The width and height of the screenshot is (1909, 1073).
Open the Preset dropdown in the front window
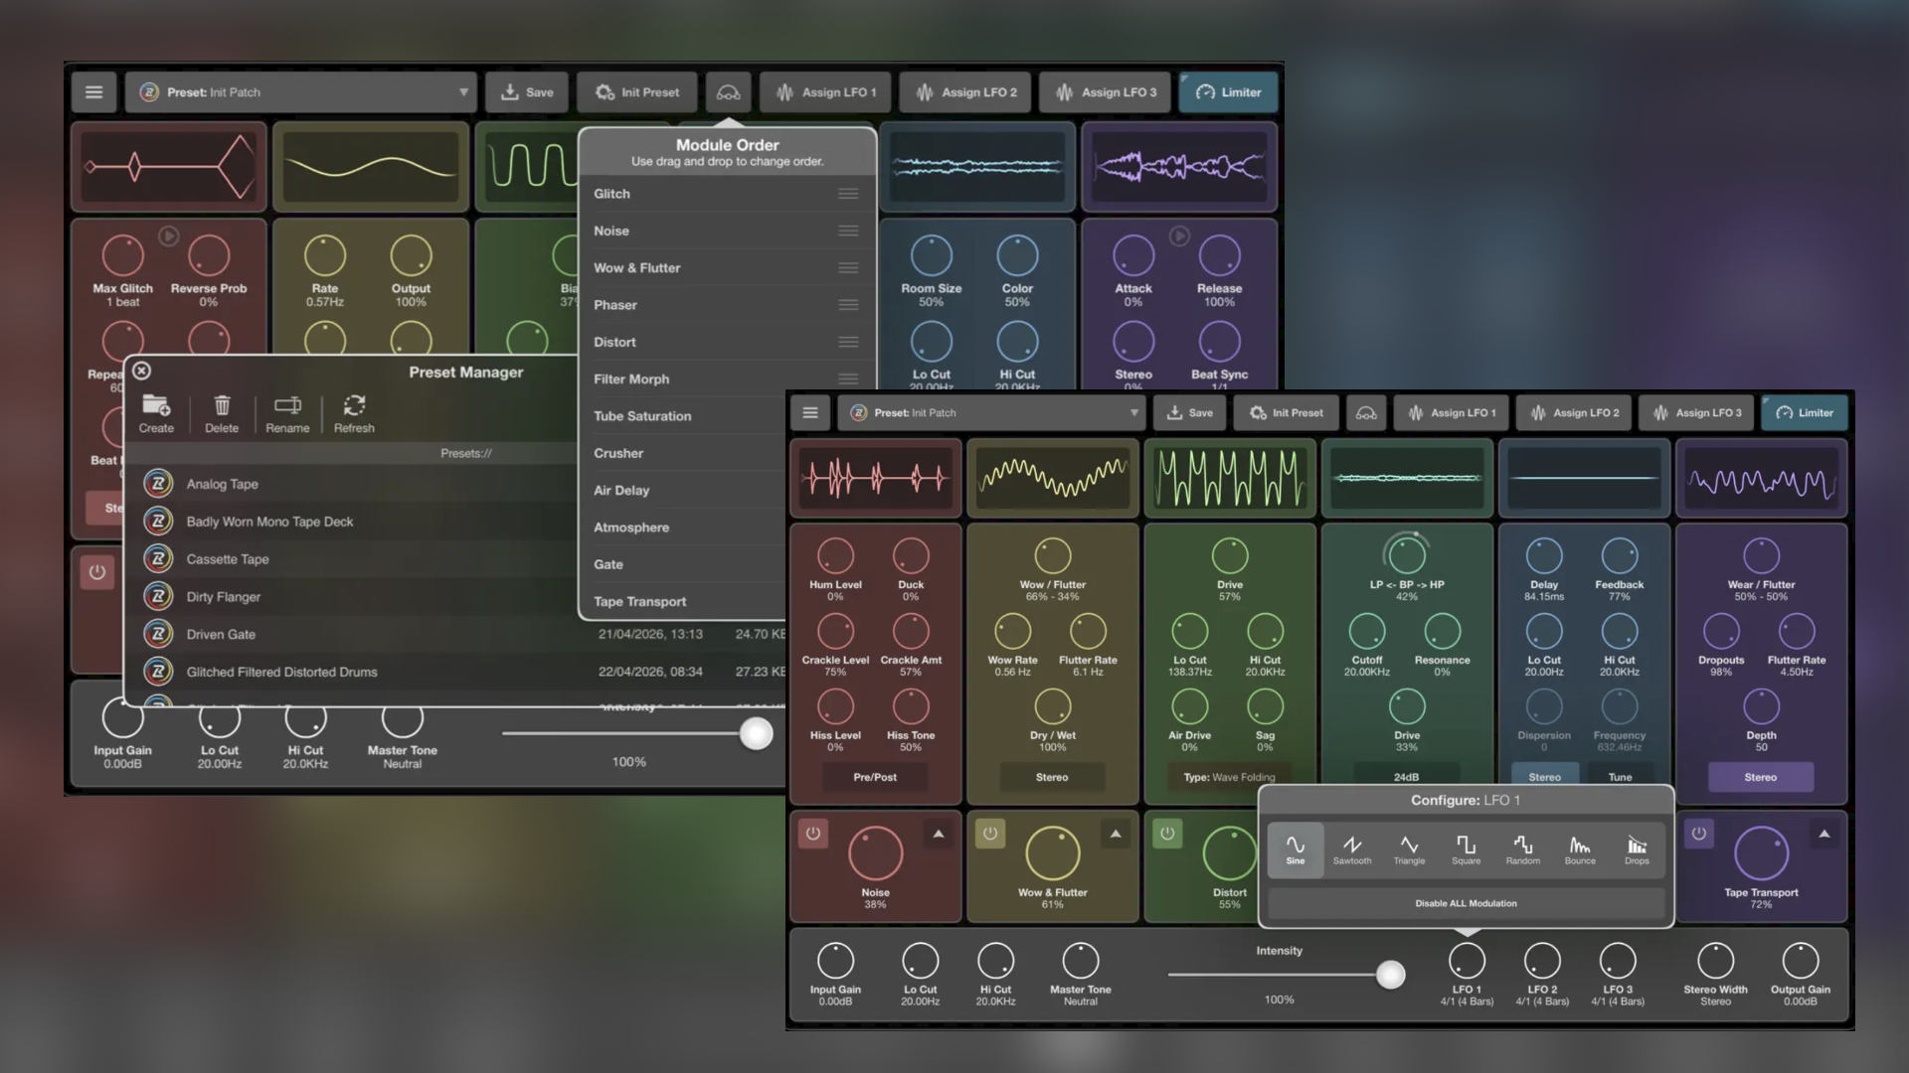click(992, 413)
